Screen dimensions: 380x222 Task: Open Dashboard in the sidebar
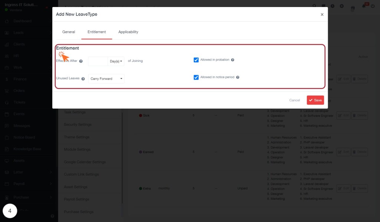22,21
